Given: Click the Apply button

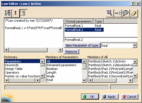Looking at the screenshot, I should tap(110, 97).
